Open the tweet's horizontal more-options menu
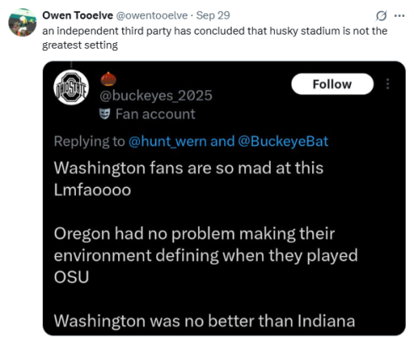414x337 pixels. click(x=400, y=16)
